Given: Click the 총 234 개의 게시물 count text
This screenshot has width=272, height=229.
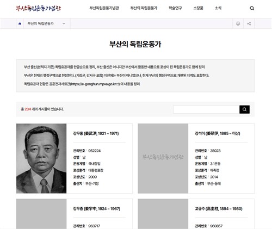Looking at the screenshot, I should coord(42,109).
